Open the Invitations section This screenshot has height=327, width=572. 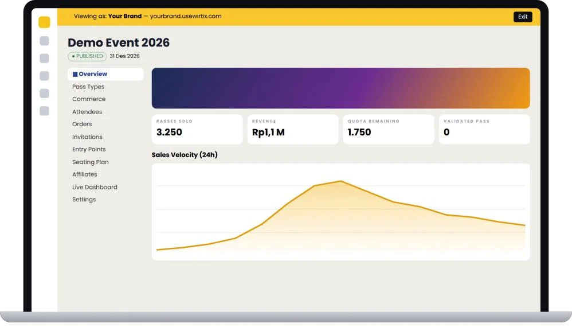87,137
